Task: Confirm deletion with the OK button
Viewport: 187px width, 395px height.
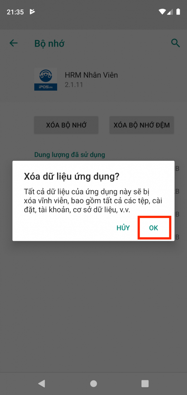Action: [x=153, y=228]
